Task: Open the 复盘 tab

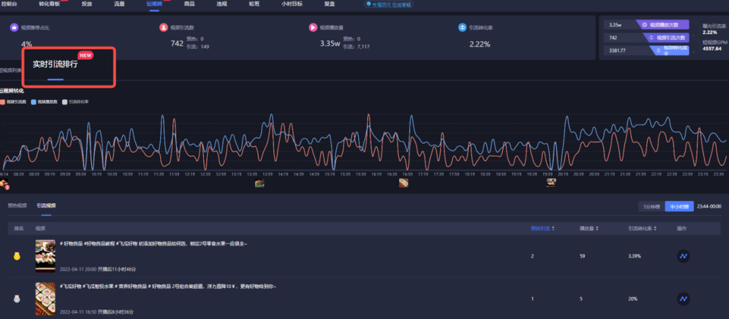Action: pyautogui.click(x=329, y=4)
